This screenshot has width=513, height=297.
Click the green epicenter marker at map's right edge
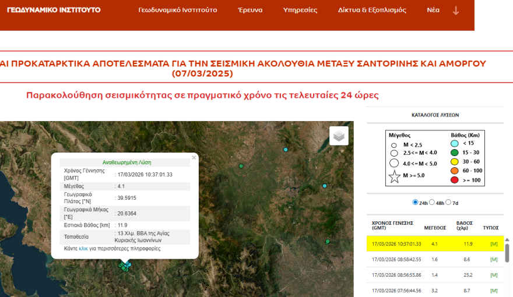[x=328, y=242]
